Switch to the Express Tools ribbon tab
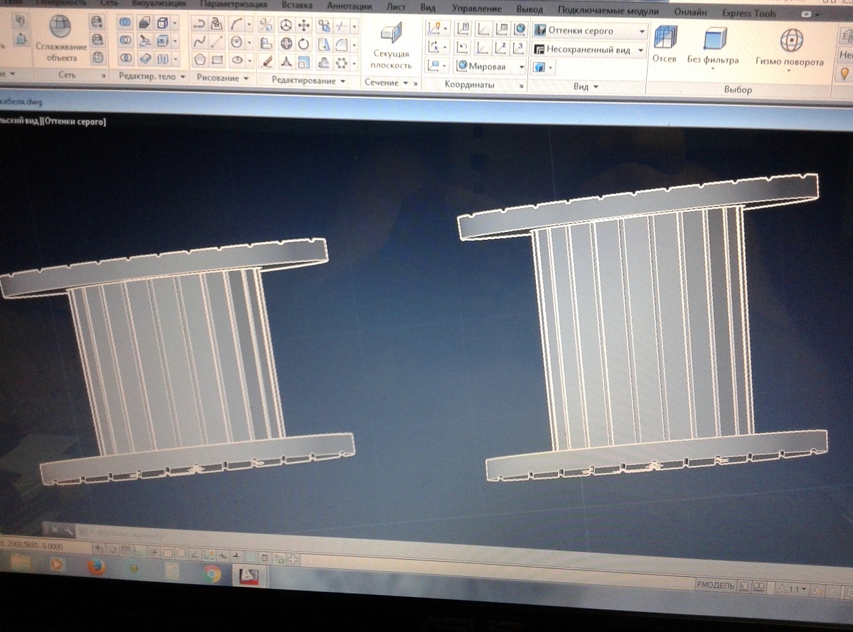Image resolution: width=853 pixels, height=632 pixels. (749, 13)
